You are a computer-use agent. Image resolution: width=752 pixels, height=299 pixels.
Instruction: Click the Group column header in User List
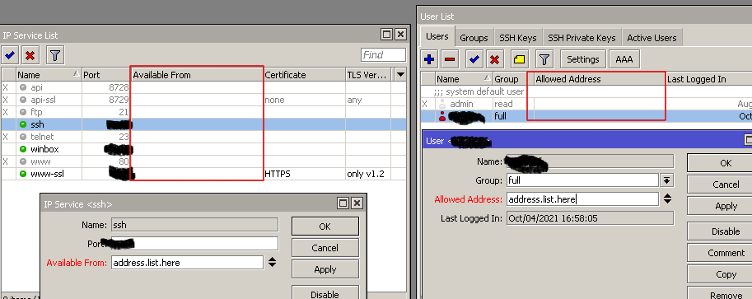(x=512, y=79)
